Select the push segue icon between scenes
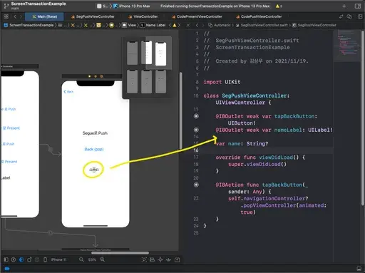This screenshot has width=365, height=273. 51,150
